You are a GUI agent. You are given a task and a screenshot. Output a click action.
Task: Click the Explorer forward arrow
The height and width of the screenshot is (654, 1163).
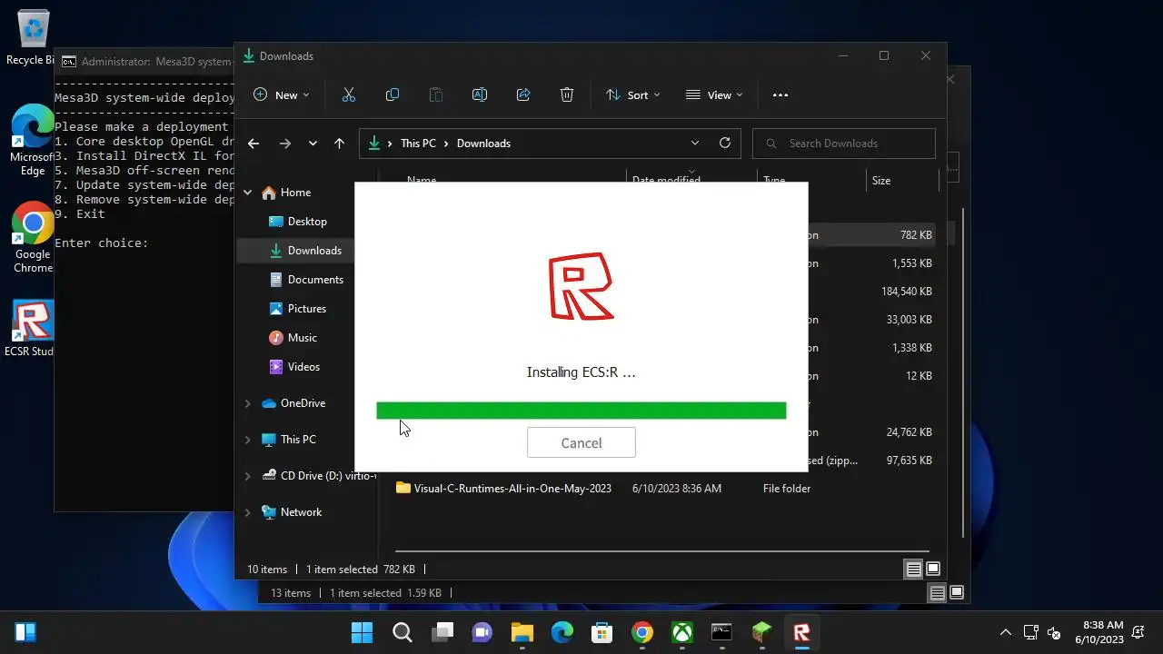coord(285,144)
